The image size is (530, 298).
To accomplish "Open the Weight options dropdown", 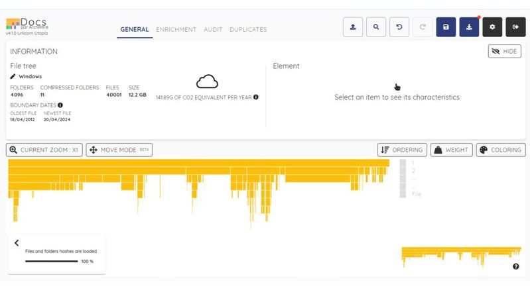I will coord(451,150).
